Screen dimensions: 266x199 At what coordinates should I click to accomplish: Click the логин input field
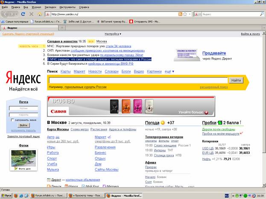point(23,108)
